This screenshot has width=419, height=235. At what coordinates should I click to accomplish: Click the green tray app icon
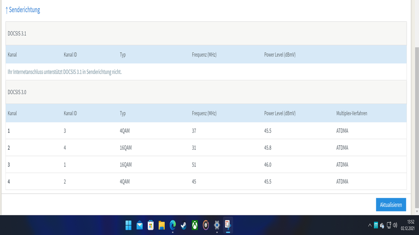click(x=376, y=225)
